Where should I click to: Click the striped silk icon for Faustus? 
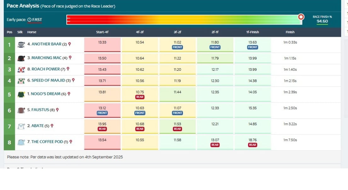21,110
